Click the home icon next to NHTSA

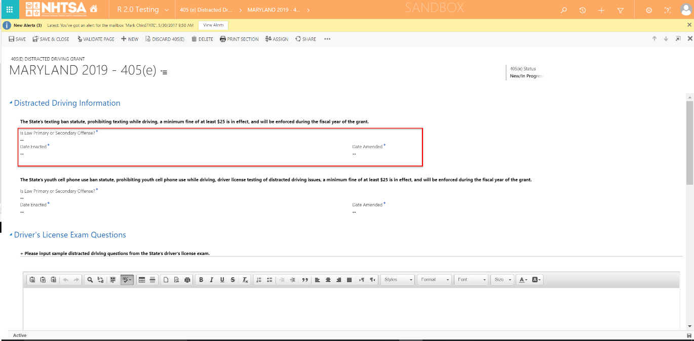[x=93, y=10]
